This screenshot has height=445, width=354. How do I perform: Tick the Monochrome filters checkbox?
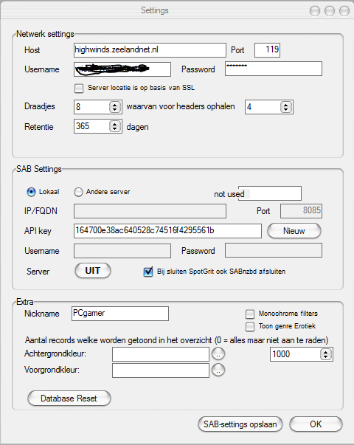pyautogui.click(x=250, y=314)
